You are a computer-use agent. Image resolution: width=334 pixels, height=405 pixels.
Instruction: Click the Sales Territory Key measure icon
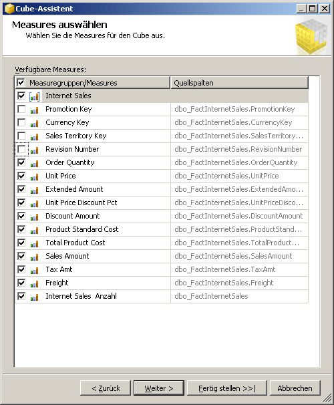coord(34,137)
